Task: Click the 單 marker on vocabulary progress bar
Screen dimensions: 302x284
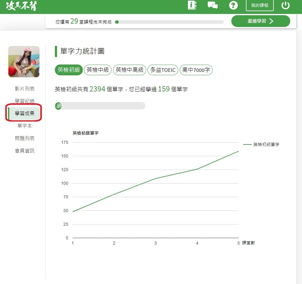Action: (x=58, y=106)
